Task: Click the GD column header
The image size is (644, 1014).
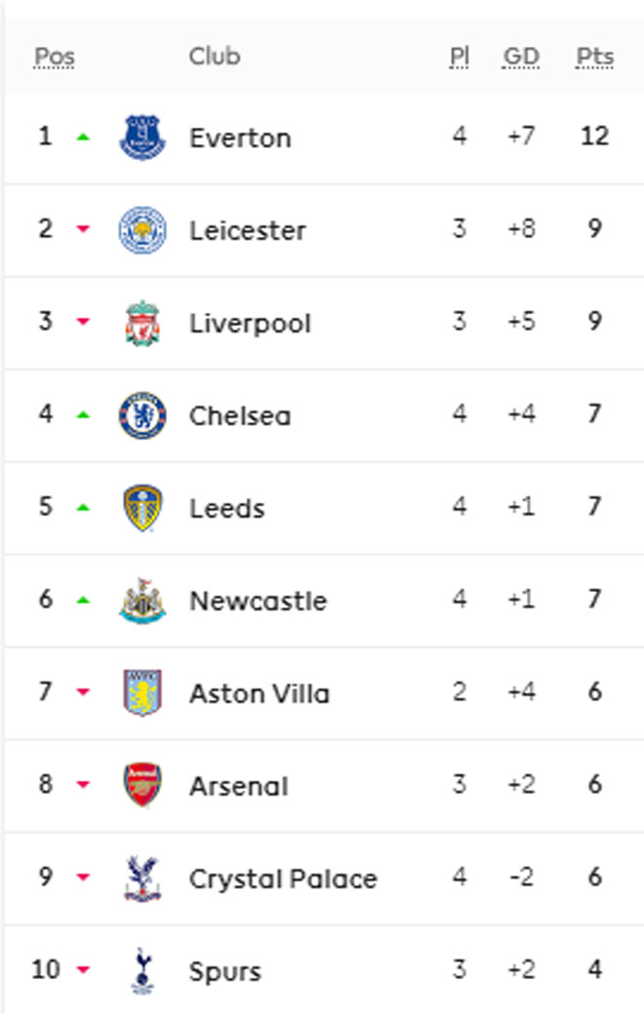Action: click(x=521, y=57)
